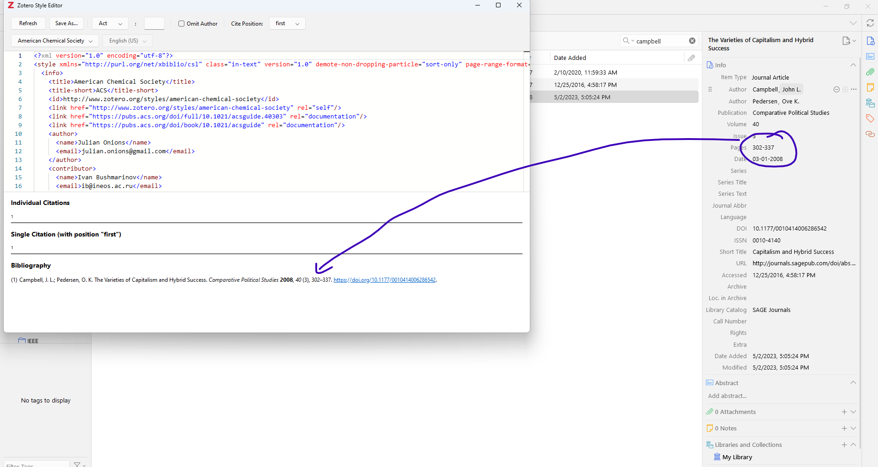
Task: Click the URL field journals.sagepub.com
Action: [803, 263]
